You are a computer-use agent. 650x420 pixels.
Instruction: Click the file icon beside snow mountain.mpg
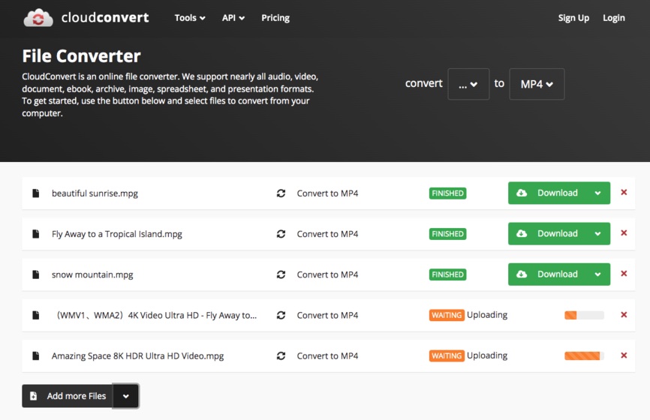pyautogui.click(x=35, y=274)
